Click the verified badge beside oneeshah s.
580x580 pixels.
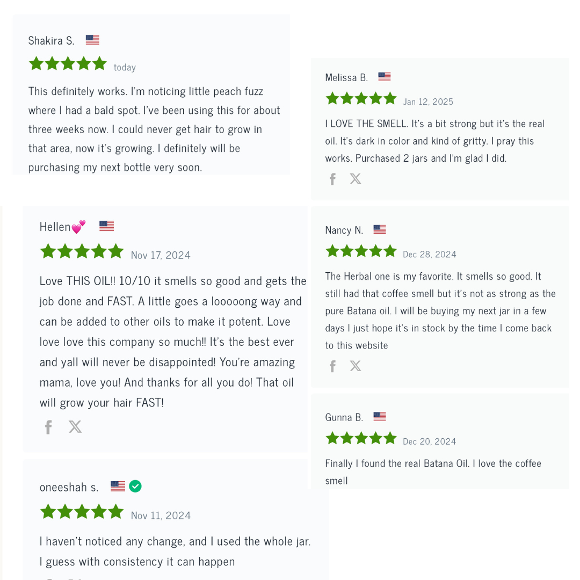pos(135,487)
